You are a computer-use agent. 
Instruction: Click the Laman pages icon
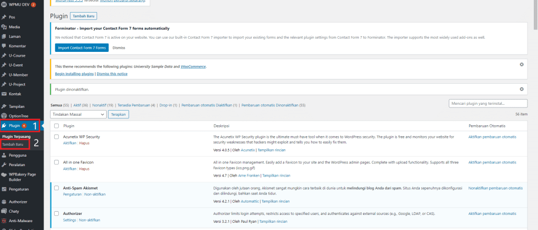[4, 36]
